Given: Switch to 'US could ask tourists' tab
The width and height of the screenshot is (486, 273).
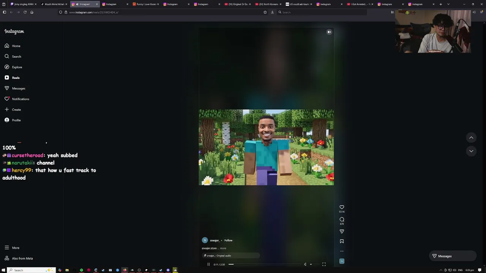Looking at the screenshot, I should pyautogui.click(x=299, y=4).
